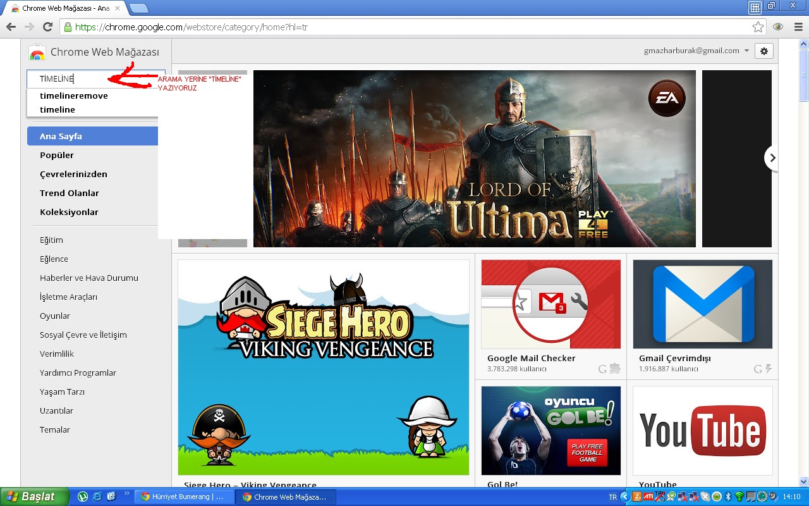The height and width of the screenshot is (506, 809).
Task: Click the page scrollbar down arrow
Action: click(804, 482)
